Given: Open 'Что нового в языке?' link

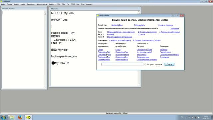Looking at the screenshot, I should 144,52.
